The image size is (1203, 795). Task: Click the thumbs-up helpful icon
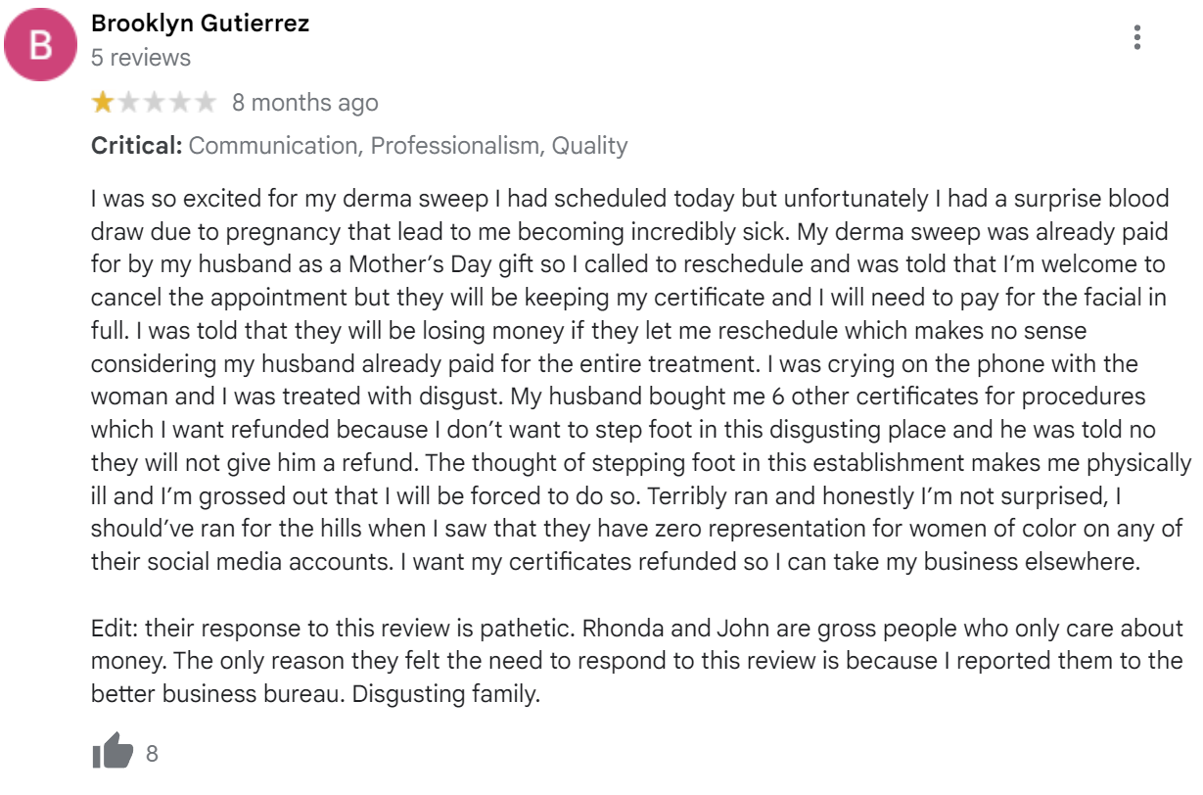(x=113, y=752)
